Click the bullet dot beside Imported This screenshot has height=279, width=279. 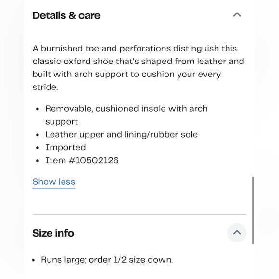pos(38,148)
